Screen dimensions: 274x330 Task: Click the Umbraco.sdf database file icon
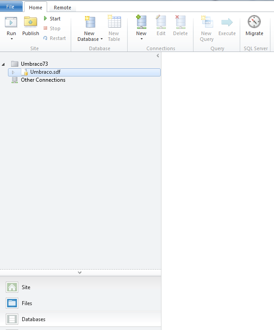24,72
